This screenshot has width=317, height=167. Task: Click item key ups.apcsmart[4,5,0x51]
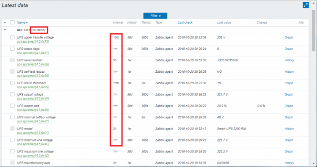click(33, 53)
